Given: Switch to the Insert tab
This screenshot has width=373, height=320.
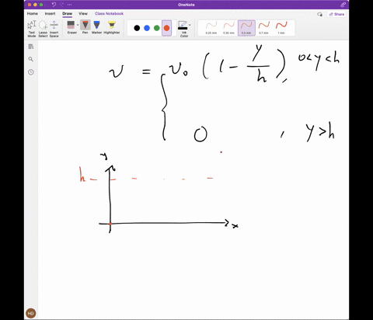Looking at the screenshot, I should pos(50,13).
